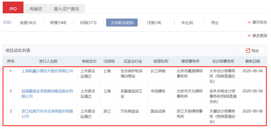Click the 项目动态列表 title
Screen dimensions: 271x129
(x=18, y=51)
